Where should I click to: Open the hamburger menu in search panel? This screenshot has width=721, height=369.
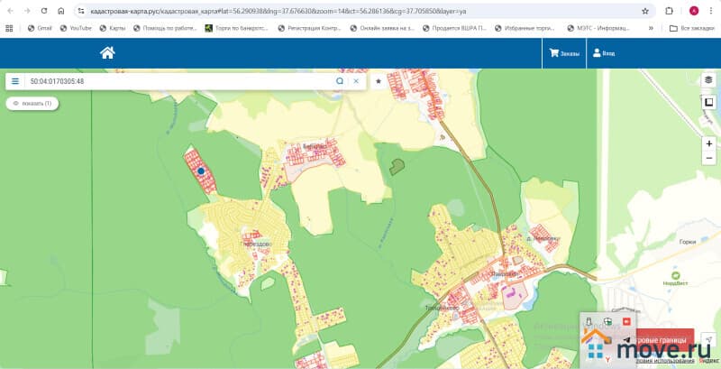pyautogui.click(x=15, y=81)
